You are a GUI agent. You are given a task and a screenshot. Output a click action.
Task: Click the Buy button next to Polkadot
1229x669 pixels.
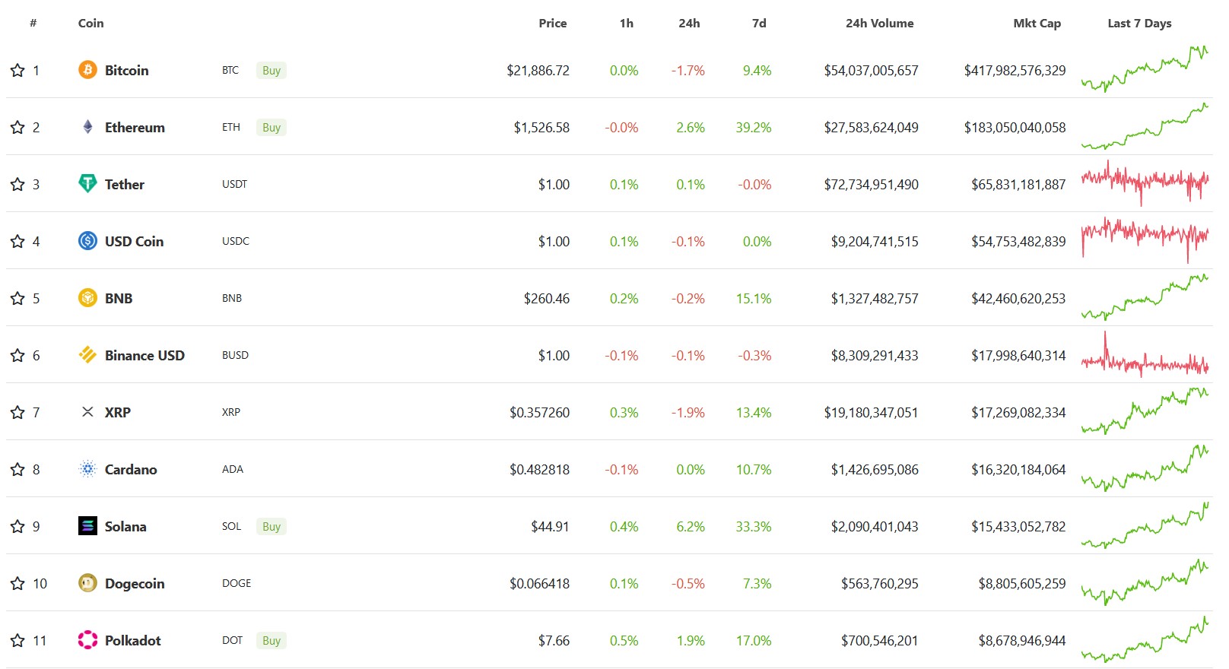click(x=272, y=640)
